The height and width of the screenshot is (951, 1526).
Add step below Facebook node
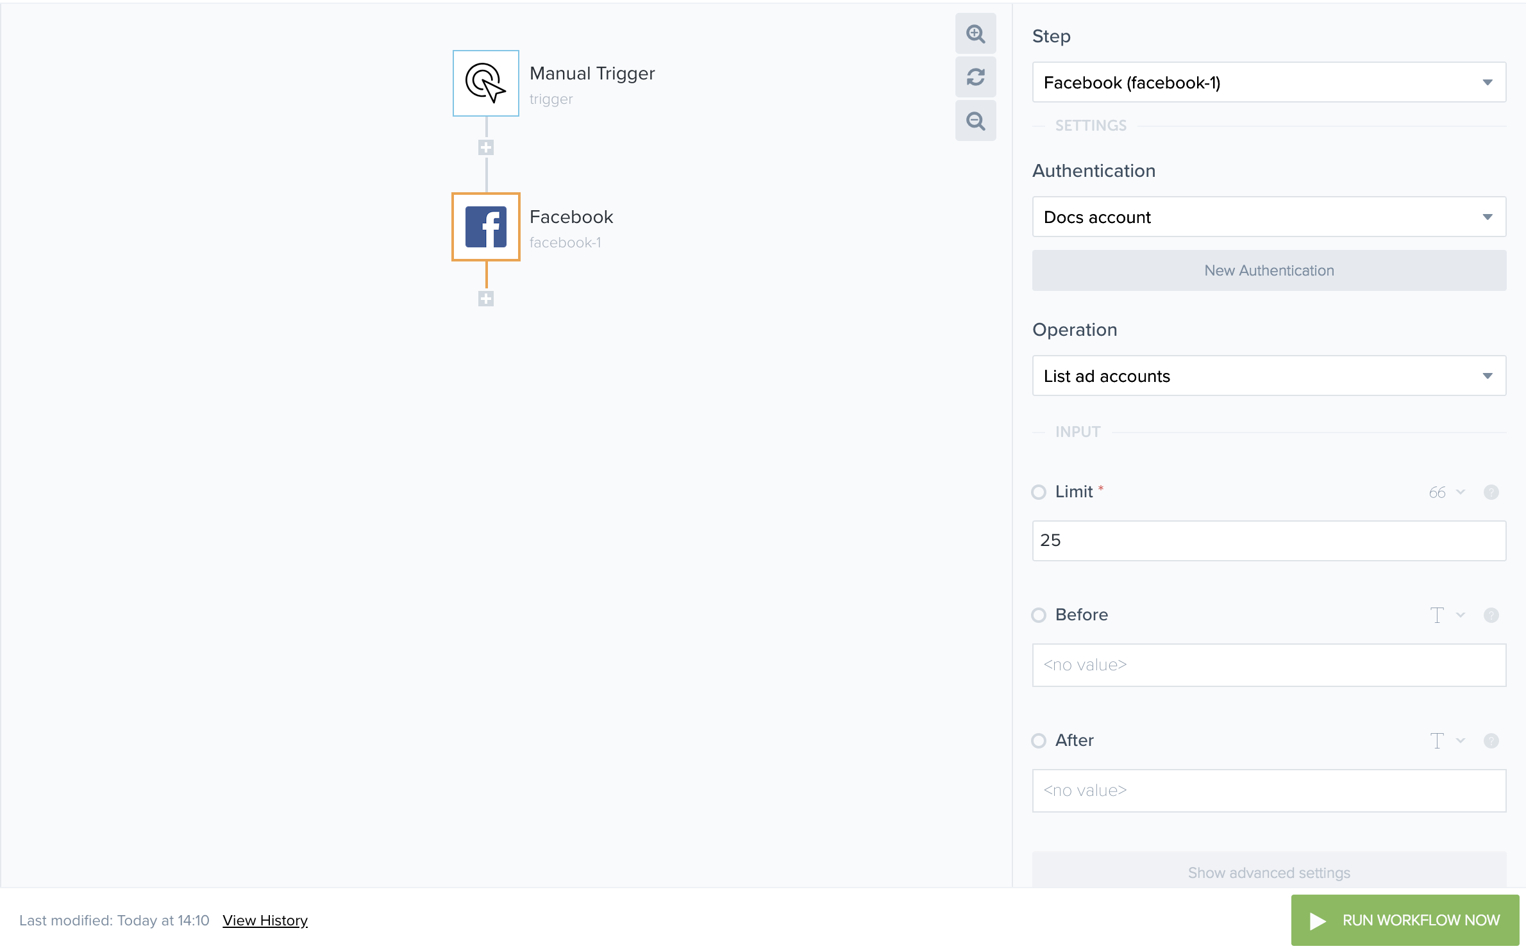click(x=485, y=299)
